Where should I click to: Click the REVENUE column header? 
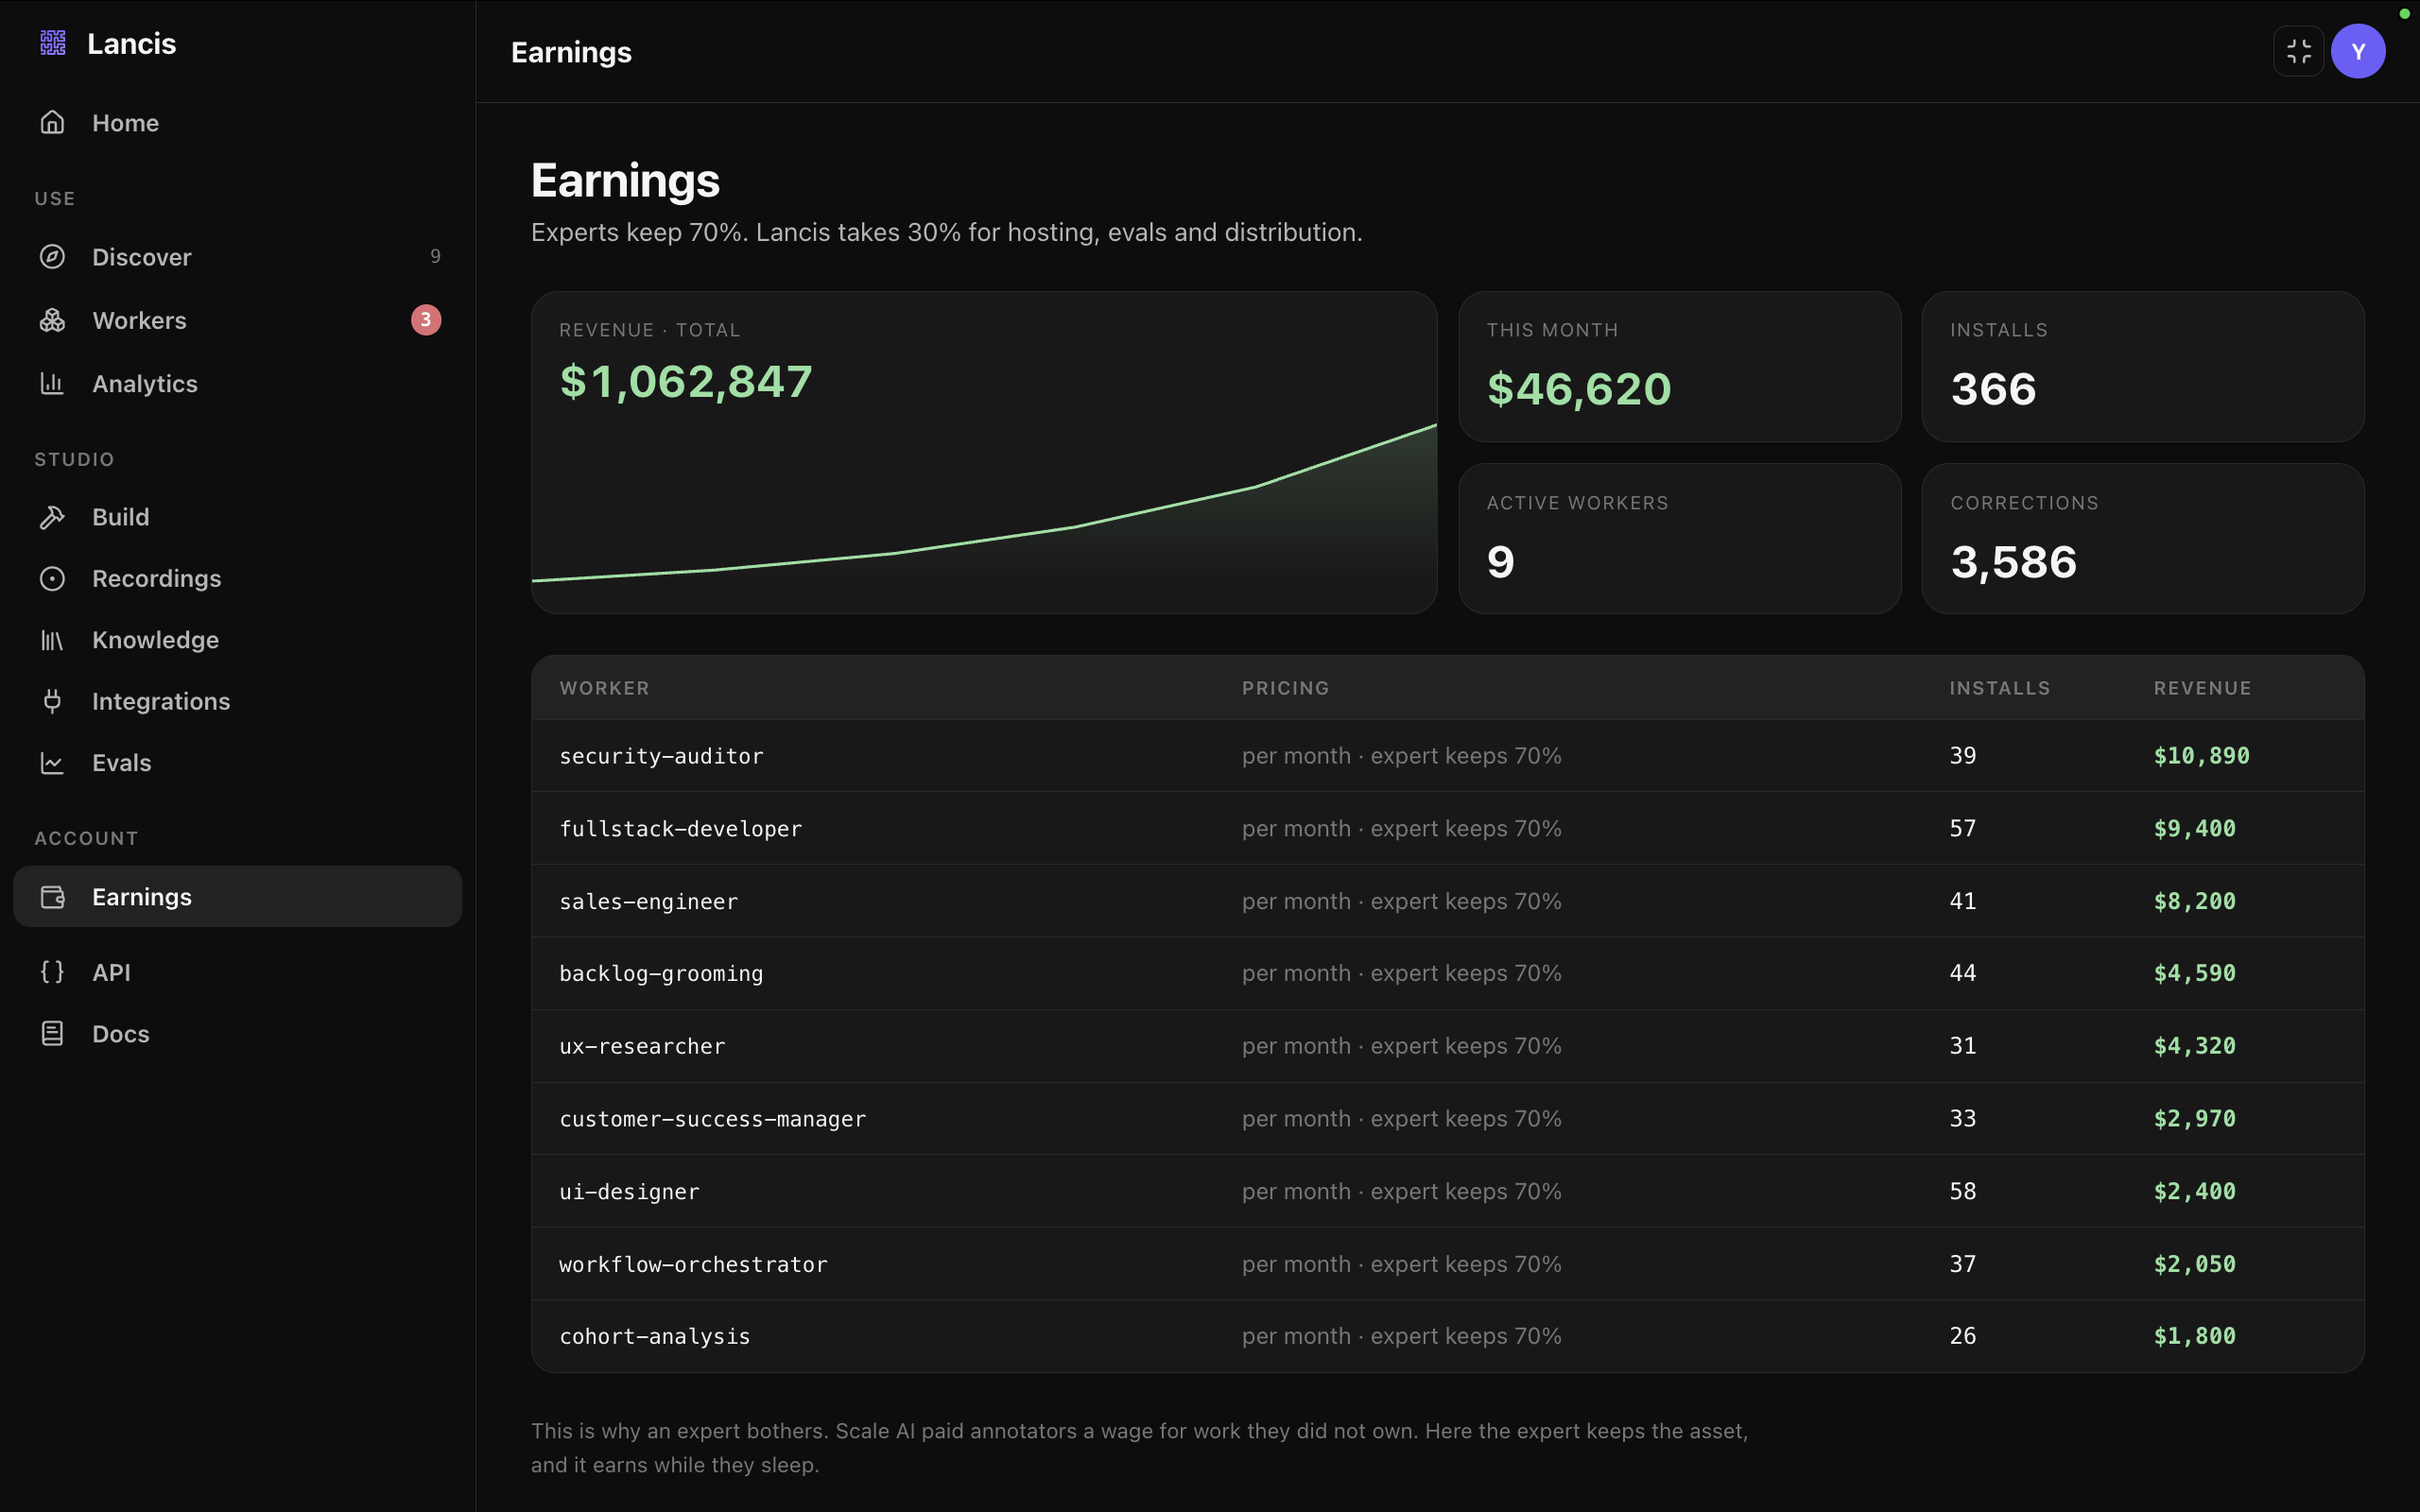(x=2203, y=688)
